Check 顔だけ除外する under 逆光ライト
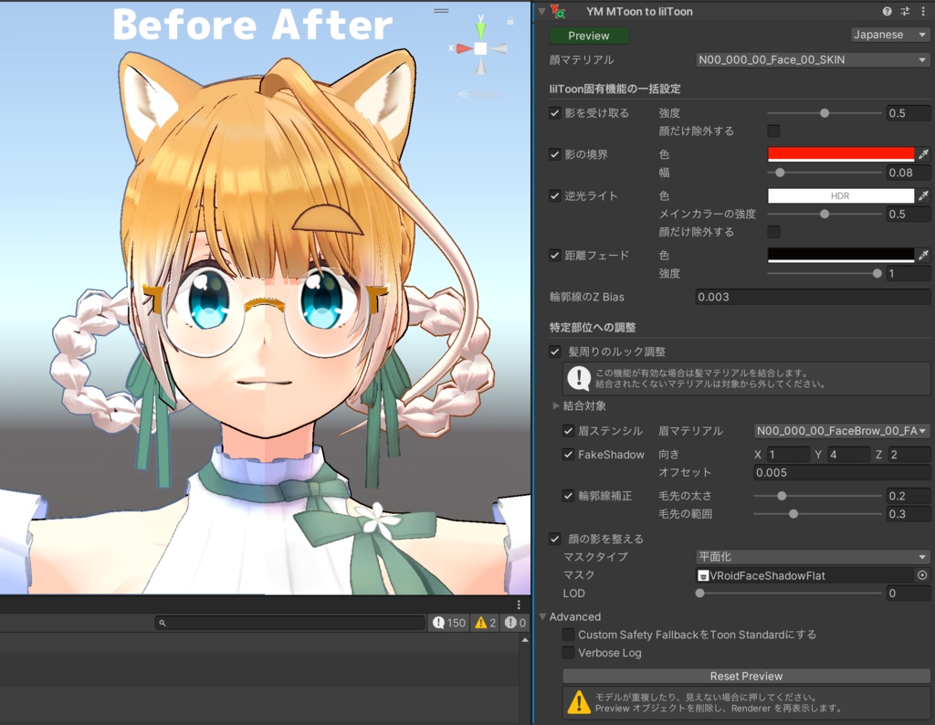 click(x=773, y=231)
